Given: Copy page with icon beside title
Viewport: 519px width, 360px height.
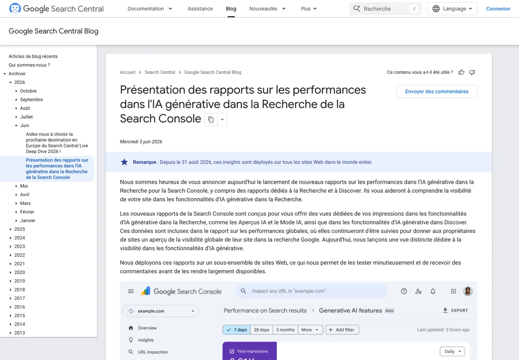Looking at the screenshot, I should click(211, 119).
